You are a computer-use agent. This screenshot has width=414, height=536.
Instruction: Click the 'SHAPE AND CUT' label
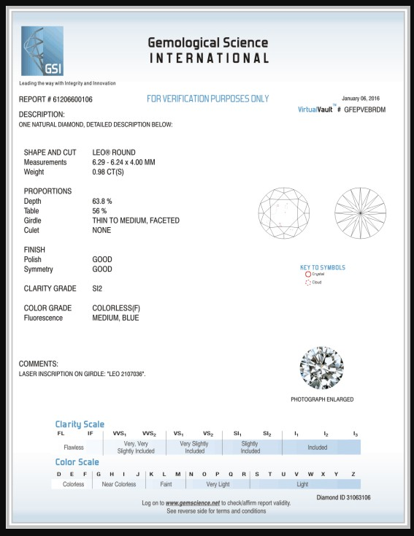pyautogui.click(x=50, y=153)
